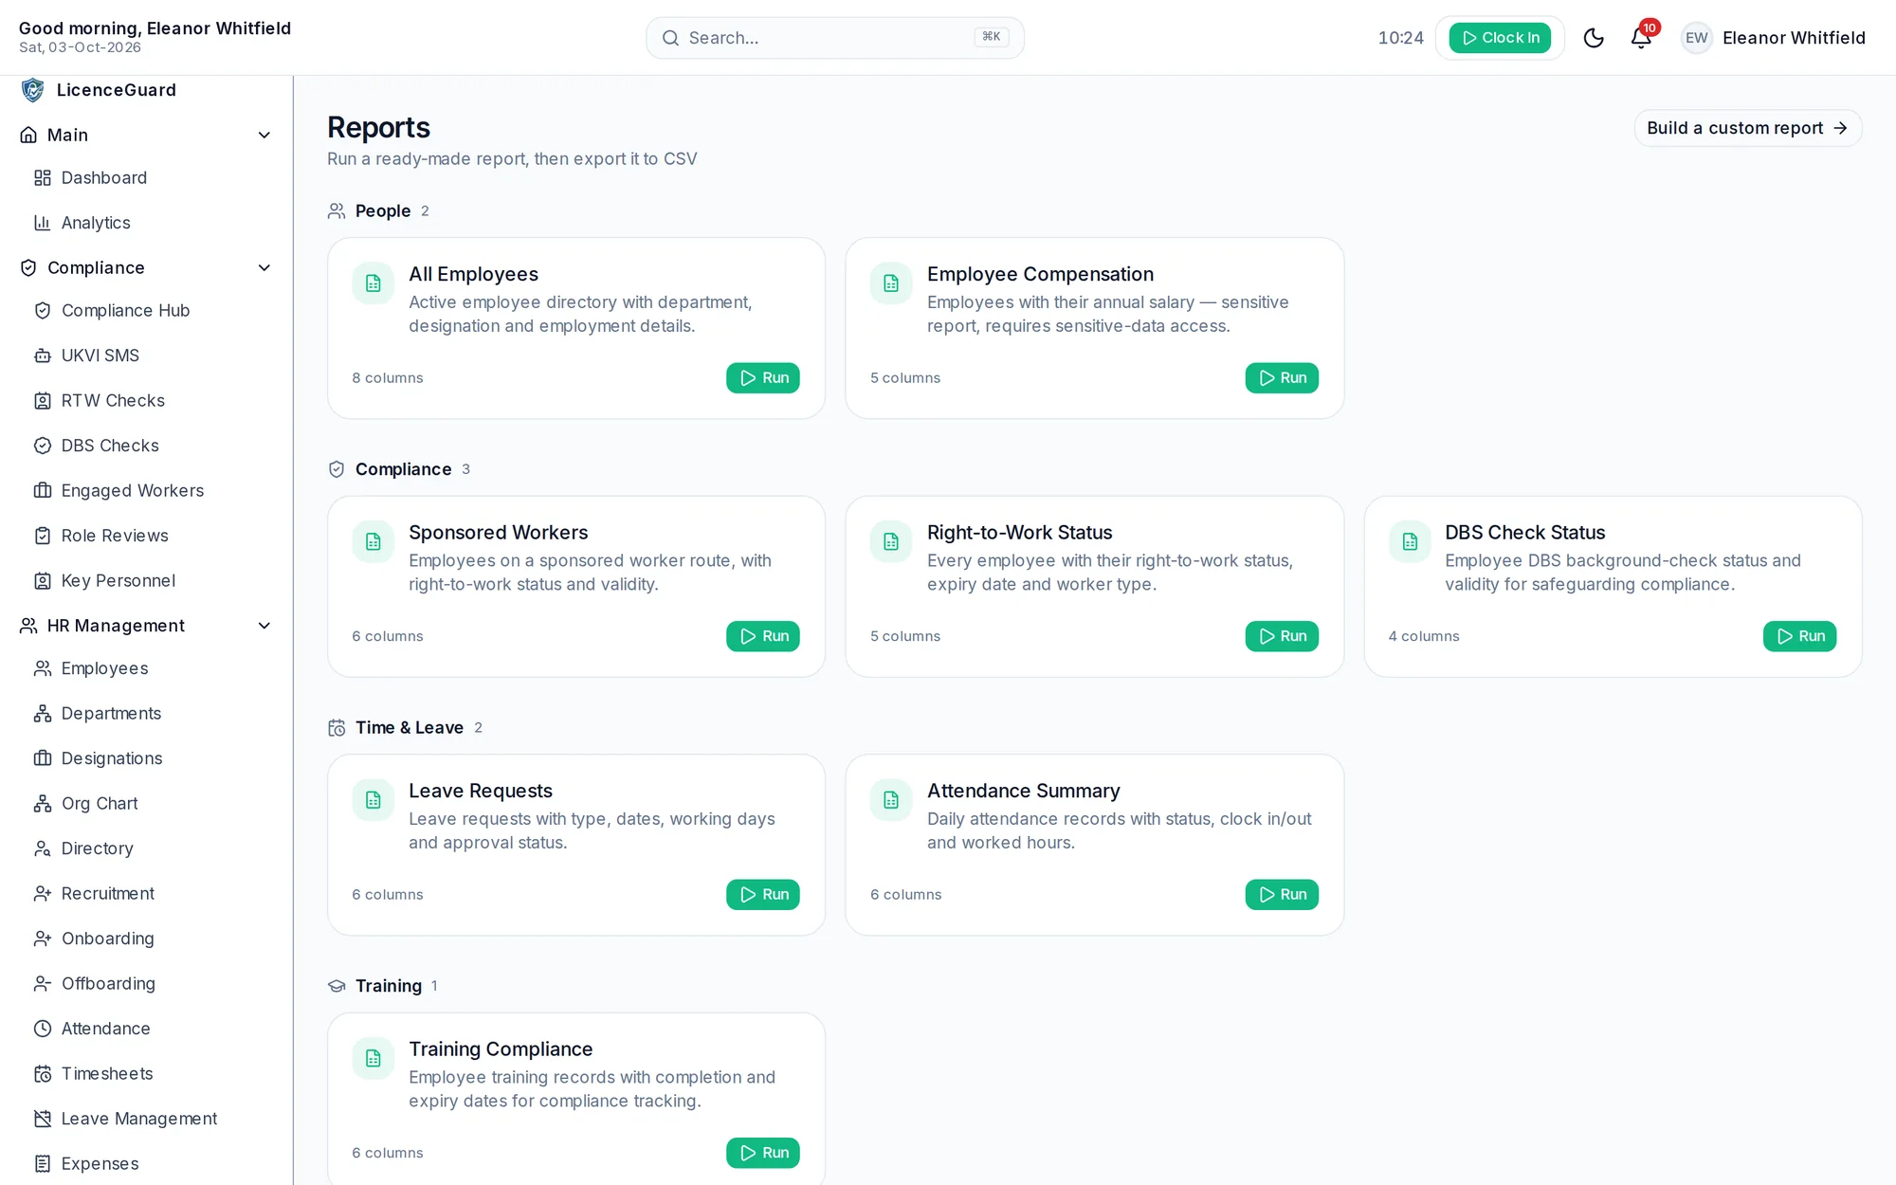Collapse the Main sidebar section chevron
The image size is (1896, 1185).
point(264,136)
